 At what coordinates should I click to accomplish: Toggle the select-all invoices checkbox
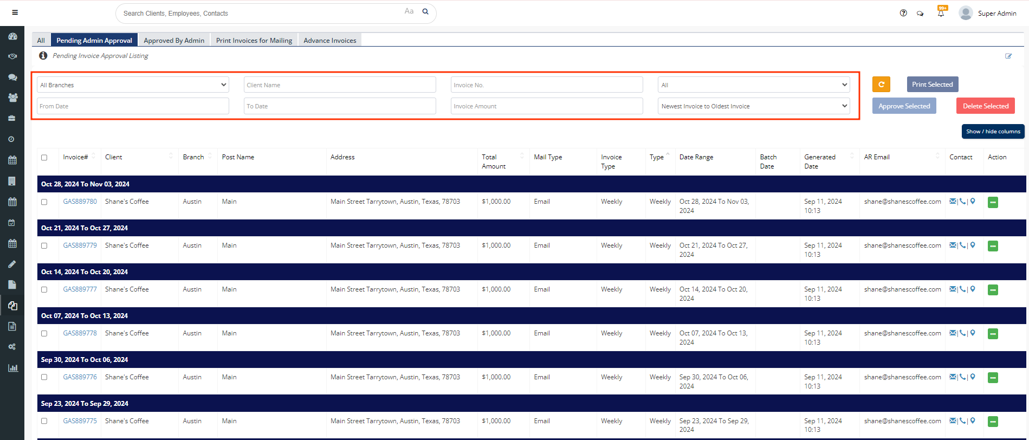pyautogui.click(x=44, y=158)
